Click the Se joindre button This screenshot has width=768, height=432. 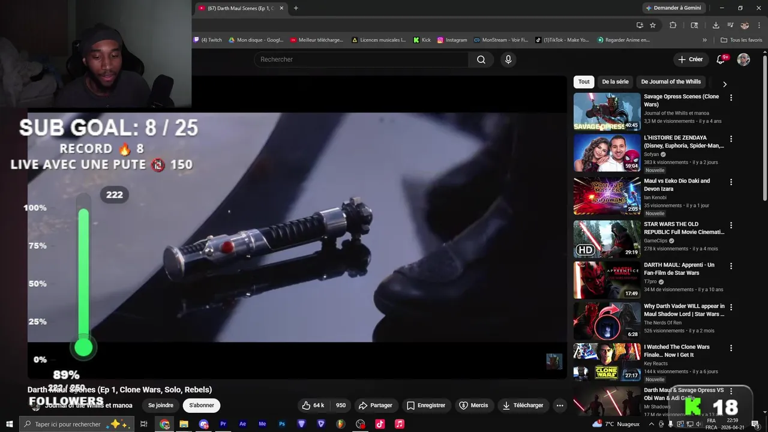click(161, 406)
